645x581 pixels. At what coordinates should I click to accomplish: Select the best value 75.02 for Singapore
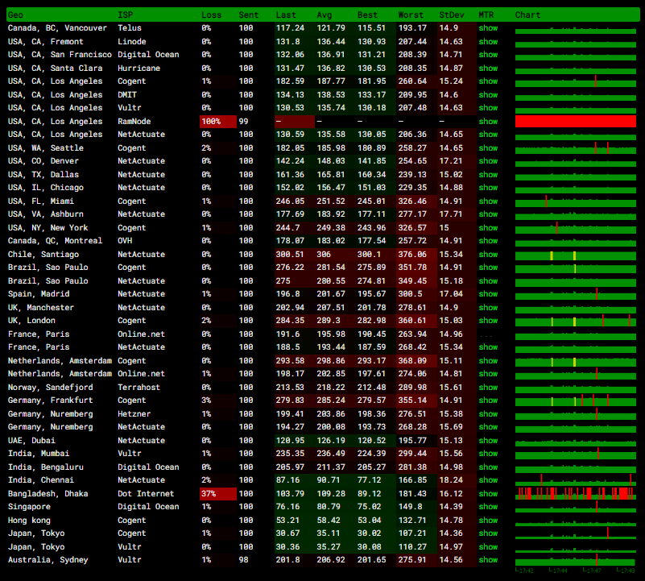(x=369, y=507)
